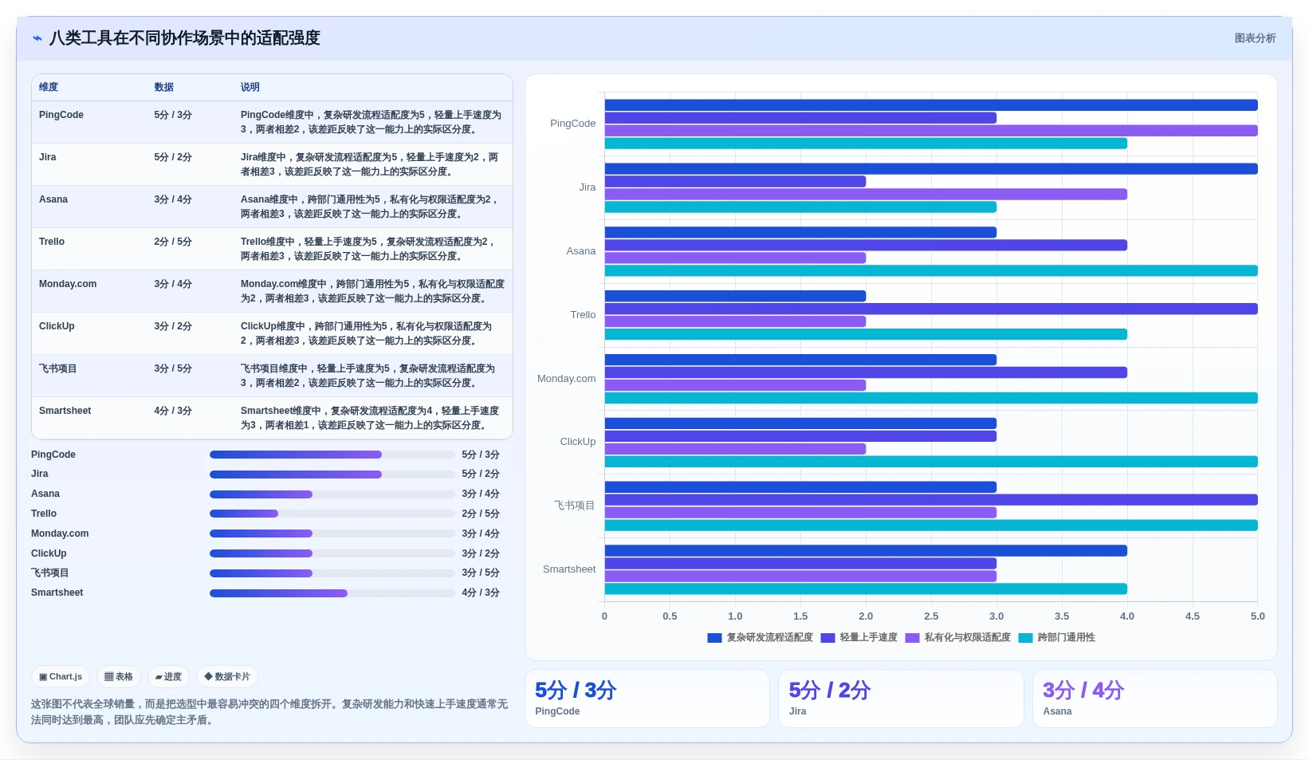The width and height of the screenshot is (1309, 760).
Task: Click the 2.5 x-axis tick label
Action: (931, 616)
